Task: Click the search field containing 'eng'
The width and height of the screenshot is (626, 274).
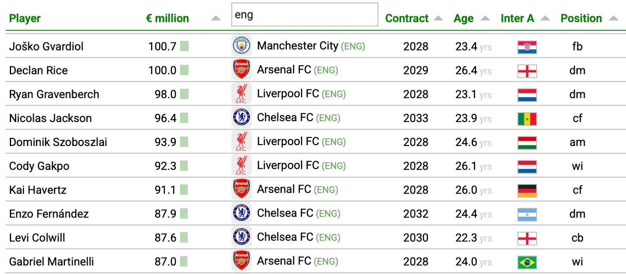Action: pos(304,15)
